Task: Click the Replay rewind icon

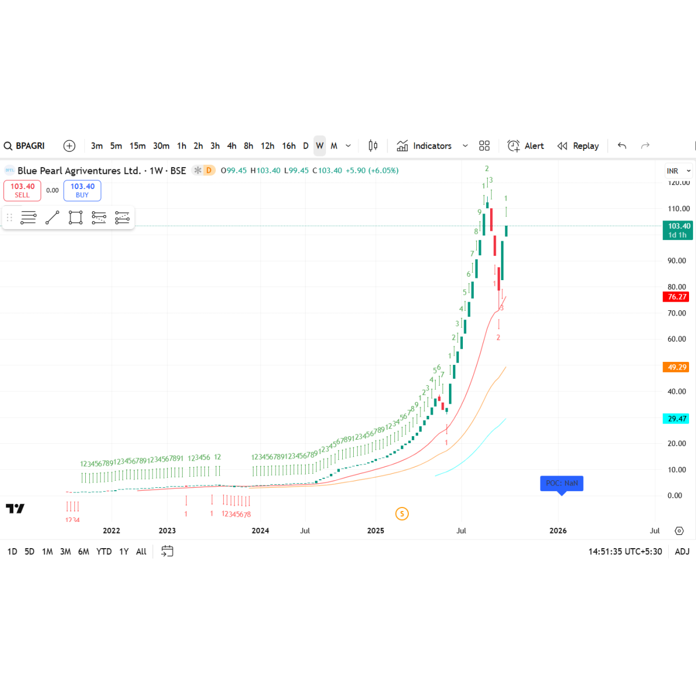Action: tap(562, 146)
